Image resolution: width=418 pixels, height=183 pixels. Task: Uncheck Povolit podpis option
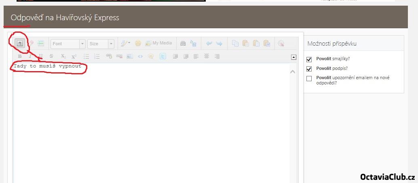(309, 69)
